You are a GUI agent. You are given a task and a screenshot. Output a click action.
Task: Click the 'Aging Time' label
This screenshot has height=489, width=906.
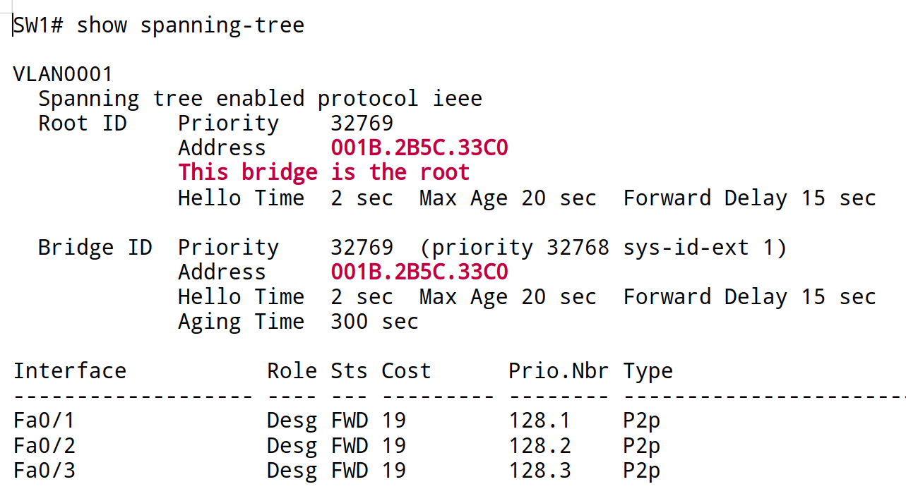241,322
